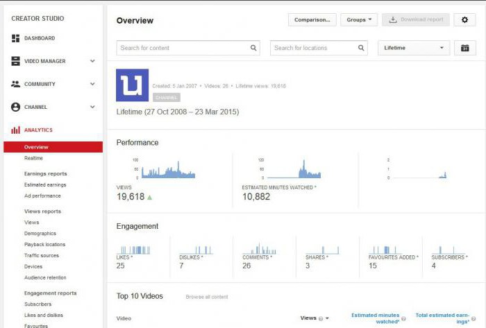Click the green views trend arrow
Screen dimensions: 486x328
click(x=150, y=197)
